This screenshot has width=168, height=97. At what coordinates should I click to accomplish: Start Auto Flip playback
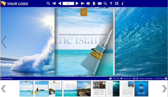(114, 78)
